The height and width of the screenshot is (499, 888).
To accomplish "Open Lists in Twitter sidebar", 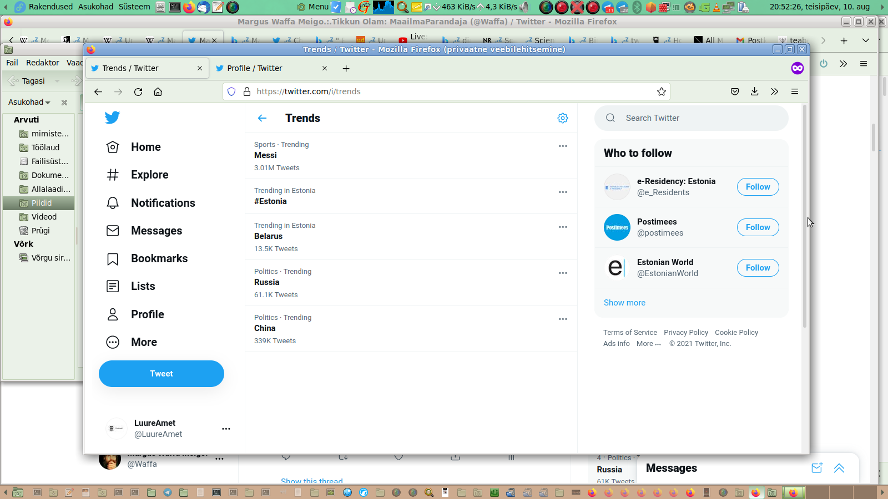I will (x=130, y=286).
